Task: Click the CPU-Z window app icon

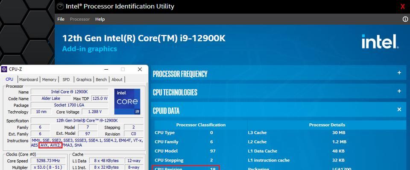Action: 4,69
